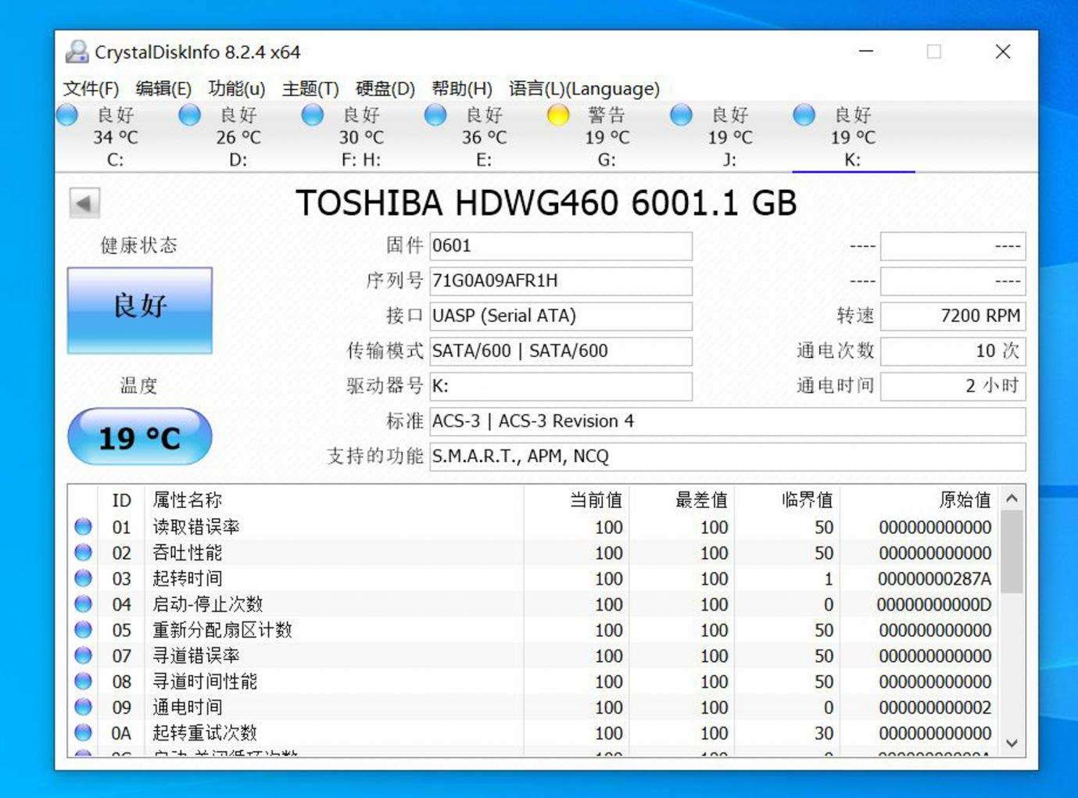Click the 当前值 column header
The height and width of the screenshot is (798, 1078).
596,500
